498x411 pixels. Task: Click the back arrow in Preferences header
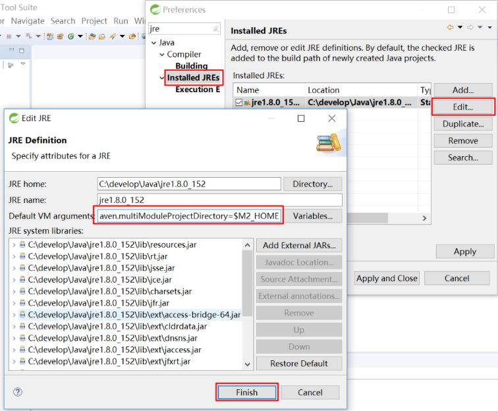(451, 27)
